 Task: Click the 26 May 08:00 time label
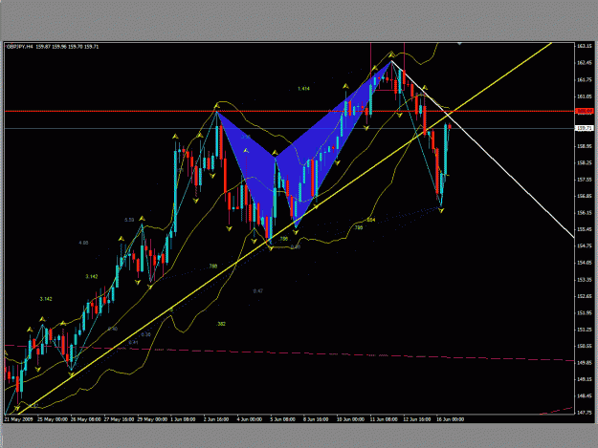click(86, 419)
